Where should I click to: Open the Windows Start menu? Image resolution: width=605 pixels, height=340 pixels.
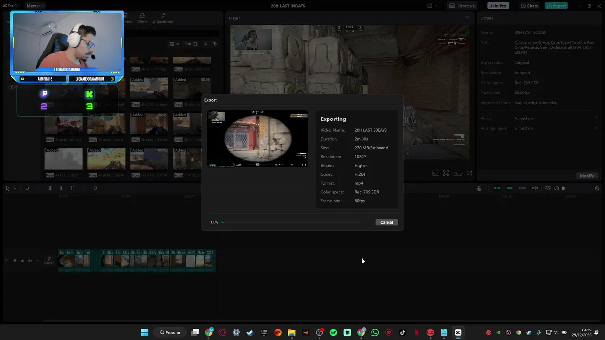pos(145,332)
